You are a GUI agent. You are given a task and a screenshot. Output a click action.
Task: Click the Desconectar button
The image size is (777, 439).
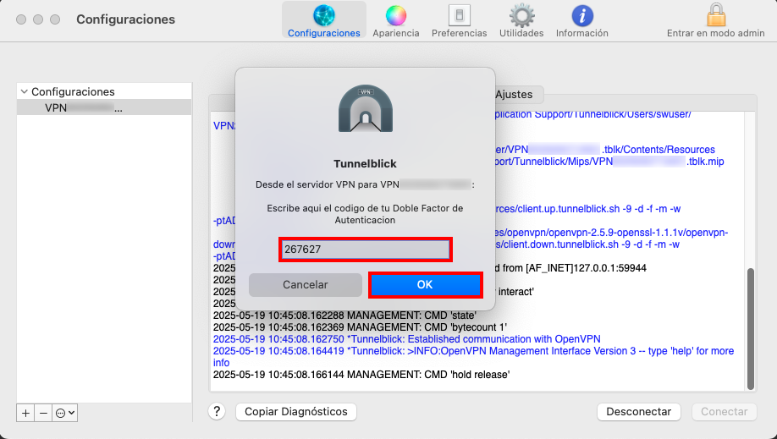638,411
